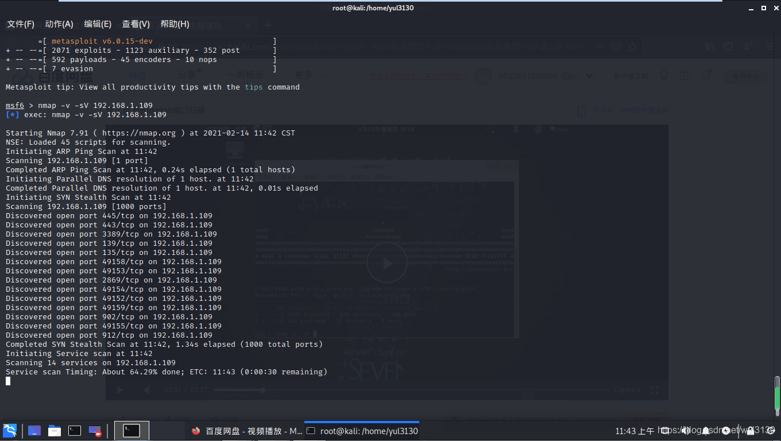Open the Kali dragon applications menu
Viewport: 781px width, 441px height.
click(x=10, y=431)
